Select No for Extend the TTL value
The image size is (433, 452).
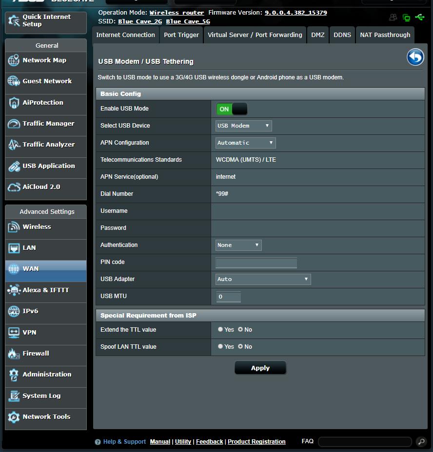pyautogui.click(x=240, y=329)
